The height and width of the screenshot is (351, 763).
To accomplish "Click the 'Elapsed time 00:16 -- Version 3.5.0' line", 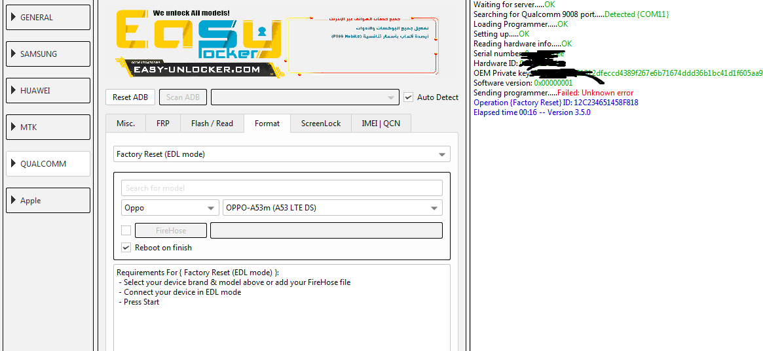I will [532, 112].
